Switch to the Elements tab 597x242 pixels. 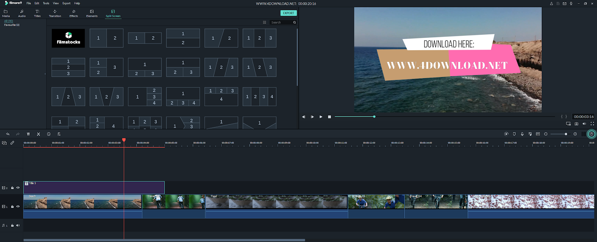coord(92,13)
